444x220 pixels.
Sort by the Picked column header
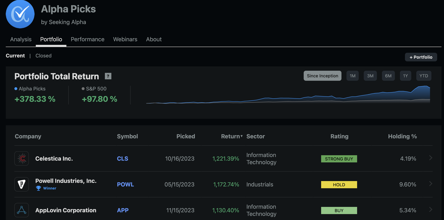click(186, 136)
